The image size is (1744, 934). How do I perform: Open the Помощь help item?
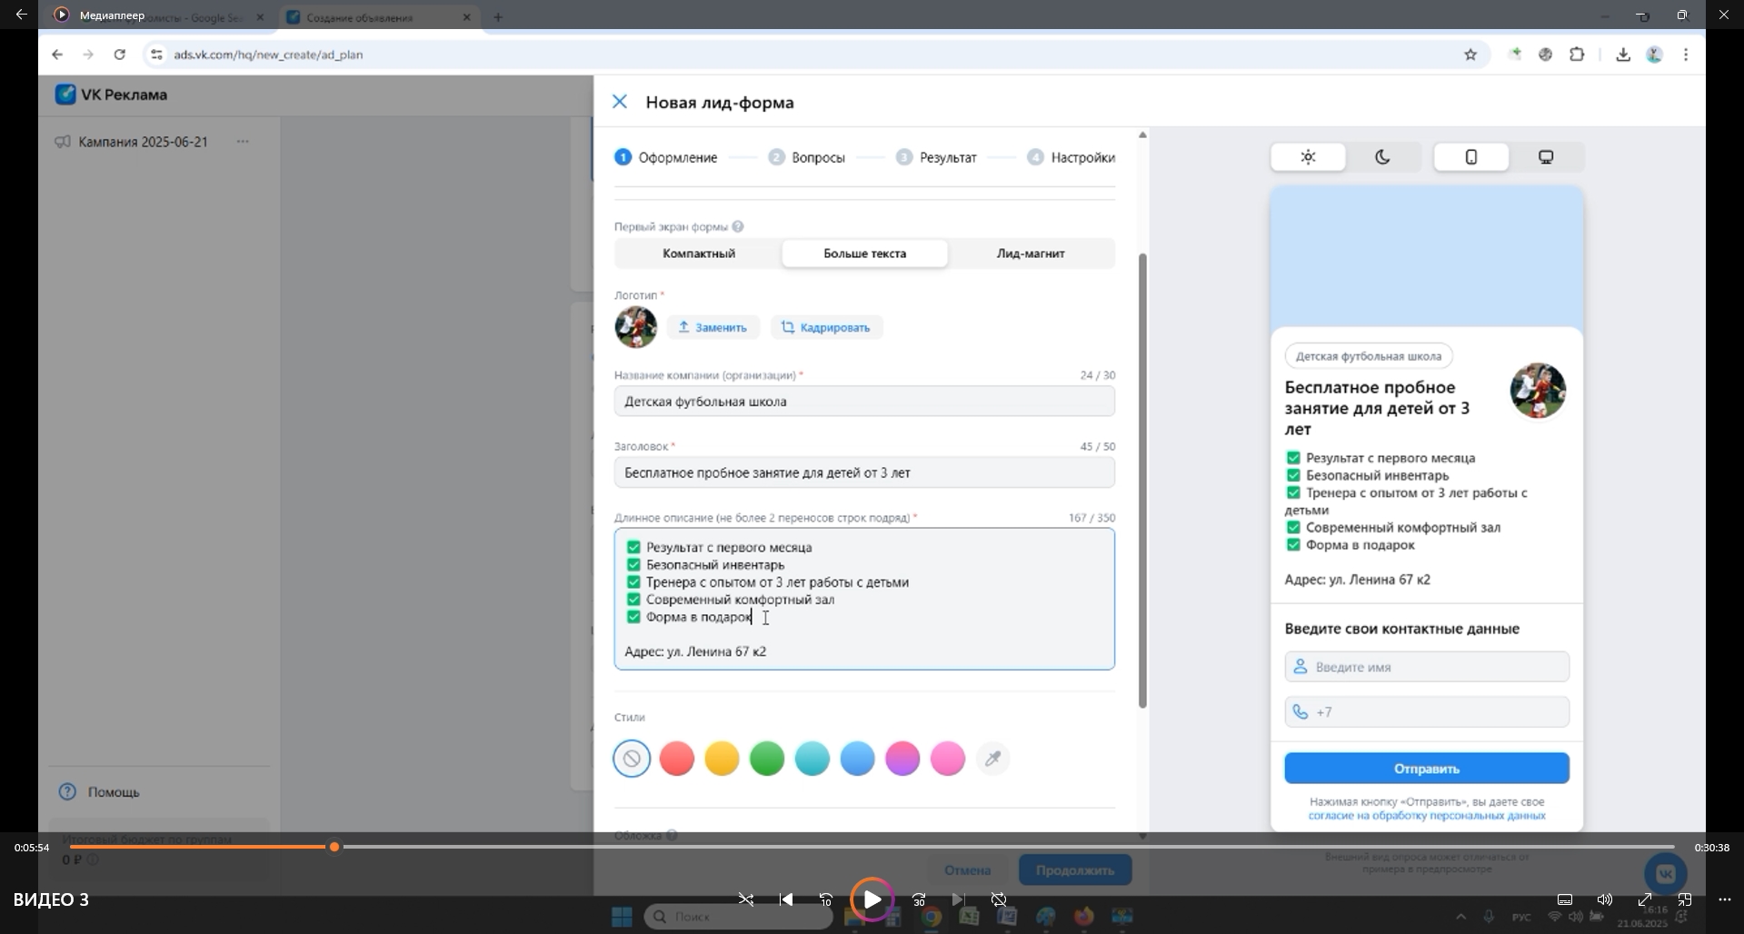point(100,792)
